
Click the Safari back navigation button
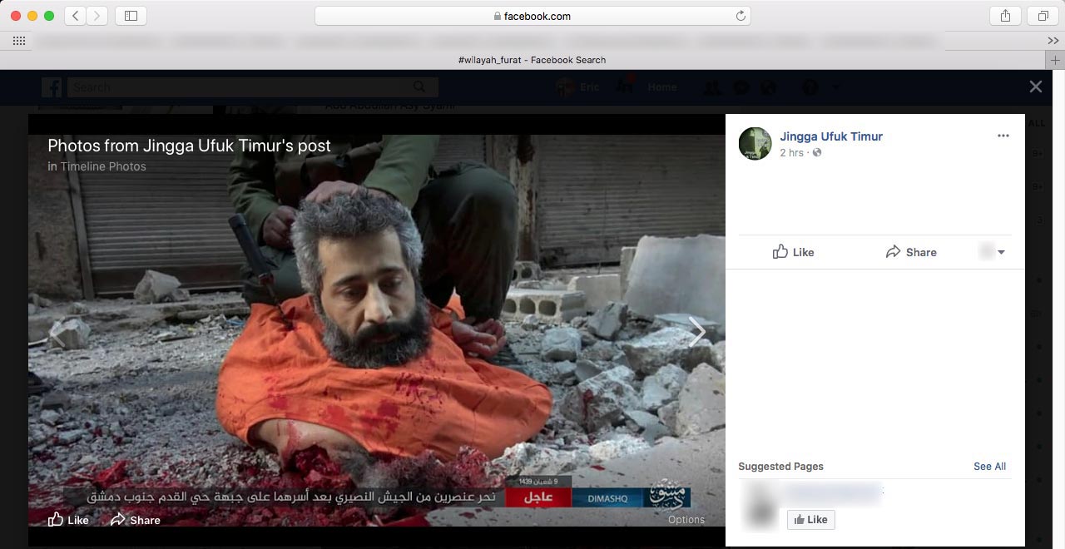tap(76, 16)
